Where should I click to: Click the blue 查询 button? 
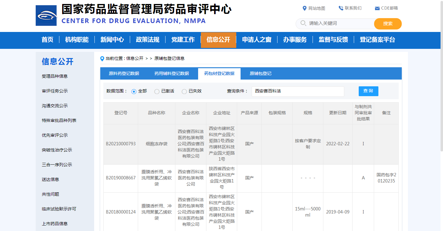coord(369,91)
